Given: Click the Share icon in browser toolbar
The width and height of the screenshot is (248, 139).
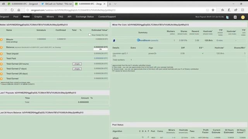Looking at the screenshot, I should point(236,10).
